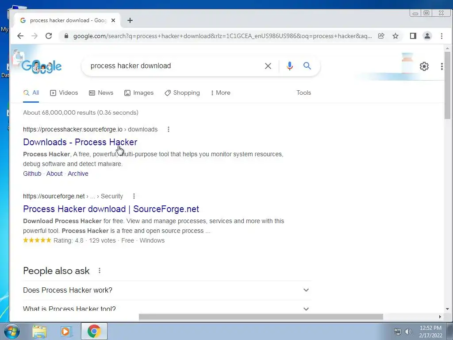Open the search Tools options

pyautogui.click(x=303, y=93)
